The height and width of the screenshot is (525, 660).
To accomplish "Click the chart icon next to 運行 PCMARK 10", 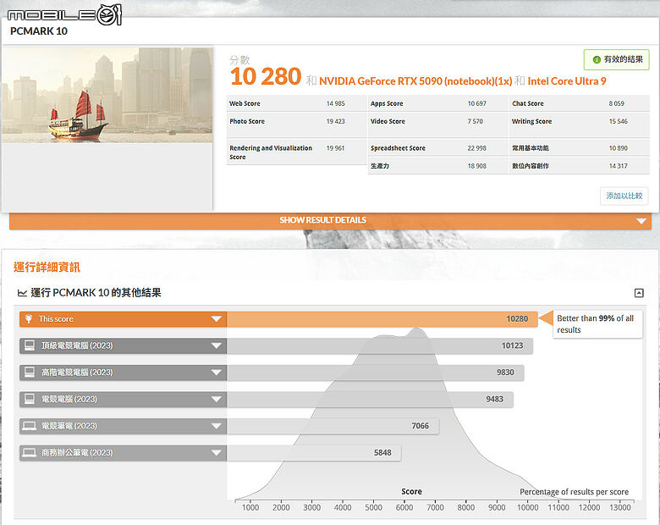I will coord(22,293).
